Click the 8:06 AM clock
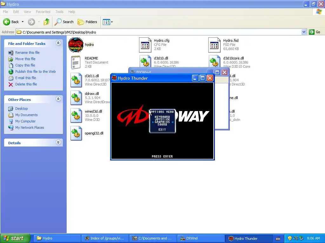Image resolution: width=325 pixels, height=243 pixels. click(x=313, y=238)
